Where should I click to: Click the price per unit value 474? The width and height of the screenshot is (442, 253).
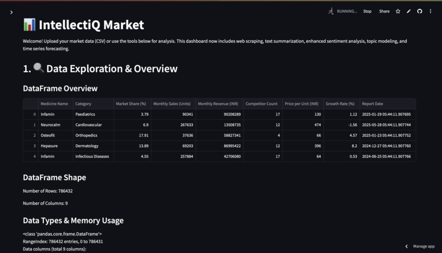tap(303, 125)
